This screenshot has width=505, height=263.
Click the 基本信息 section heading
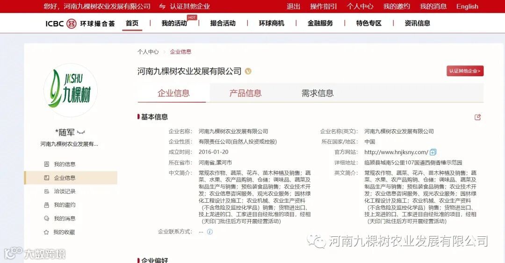(x=154, y=117)
